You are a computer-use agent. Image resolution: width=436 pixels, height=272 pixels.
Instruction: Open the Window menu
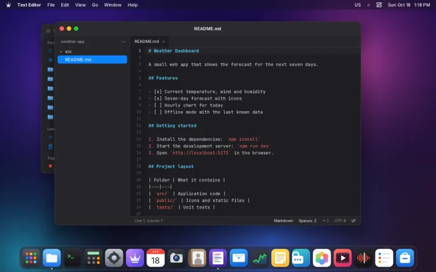click(x=113, y=5)
